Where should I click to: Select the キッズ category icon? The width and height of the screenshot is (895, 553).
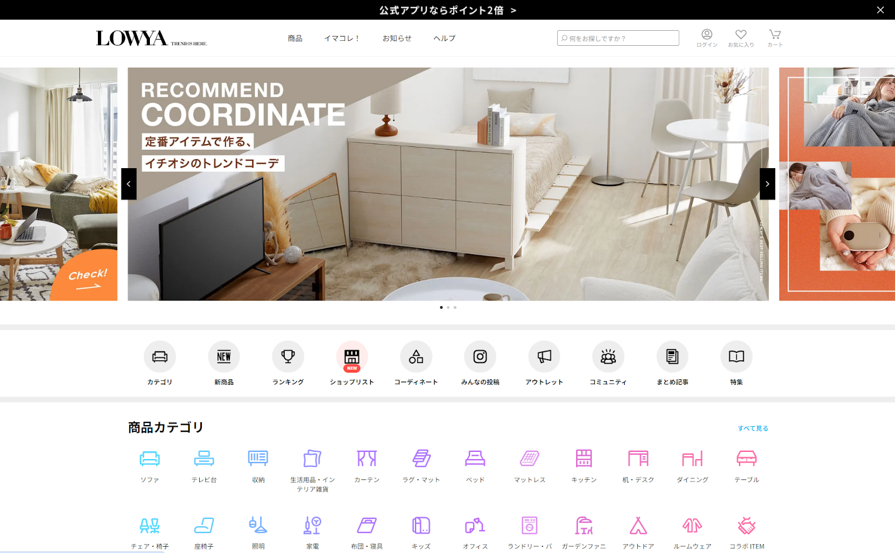tap(421, 526)
